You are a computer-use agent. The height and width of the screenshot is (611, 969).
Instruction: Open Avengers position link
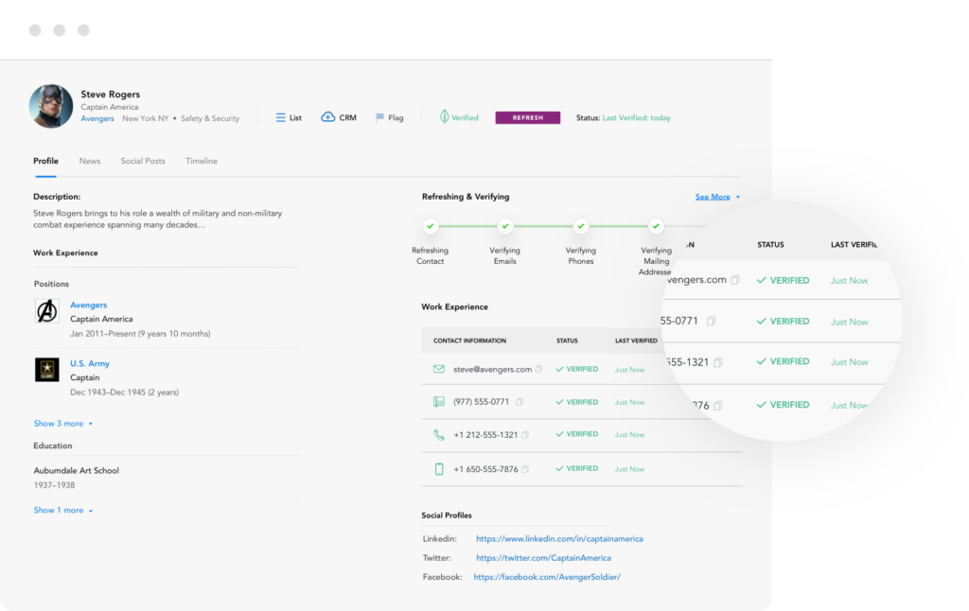88,305
